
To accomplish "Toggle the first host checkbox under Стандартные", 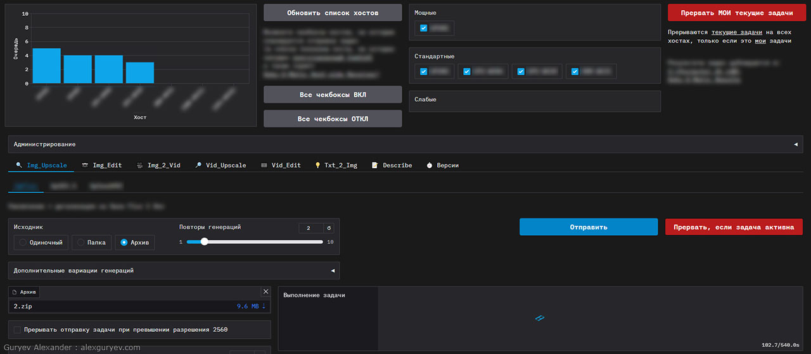I will point(424,71).
